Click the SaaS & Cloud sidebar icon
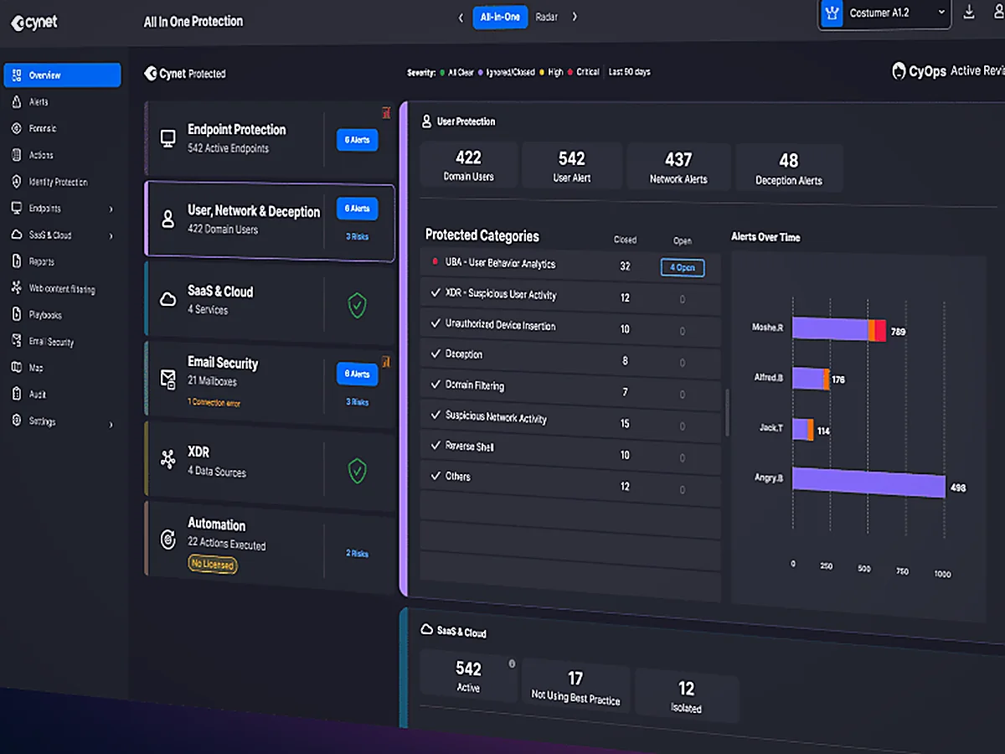Screen dimensions: 1005x754 [x=16, y=235]
